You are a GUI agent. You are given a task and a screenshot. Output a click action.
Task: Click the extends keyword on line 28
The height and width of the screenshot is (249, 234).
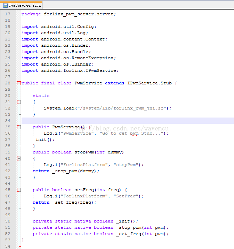click(x=115, y=83)
